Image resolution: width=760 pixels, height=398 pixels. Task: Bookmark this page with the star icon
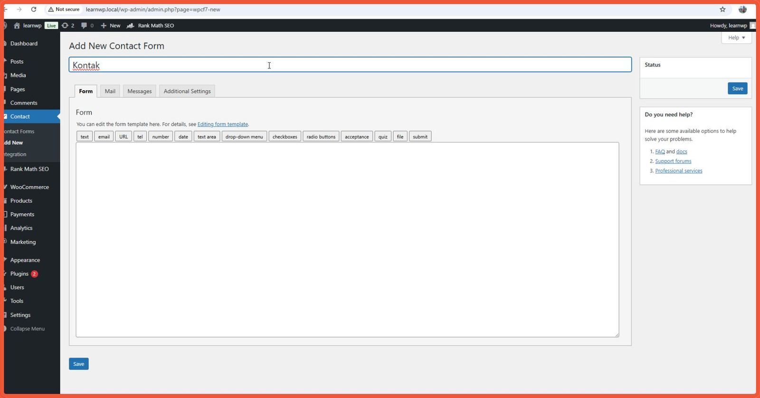click(x=722, y=9)
